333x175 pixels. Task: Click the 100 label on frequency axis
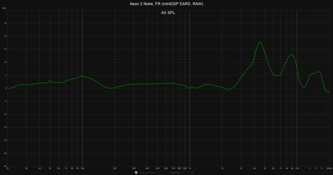click(x=82, y=168)
